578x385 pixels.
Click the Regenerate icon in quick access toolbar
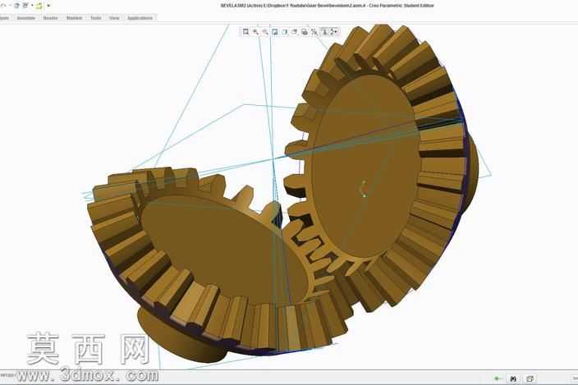click(16, 6)
